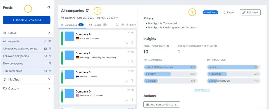Image resolution: width=269 pixels, height=109 pixels.
Task: Open the Company C card
Action: (x=98, y=77)
